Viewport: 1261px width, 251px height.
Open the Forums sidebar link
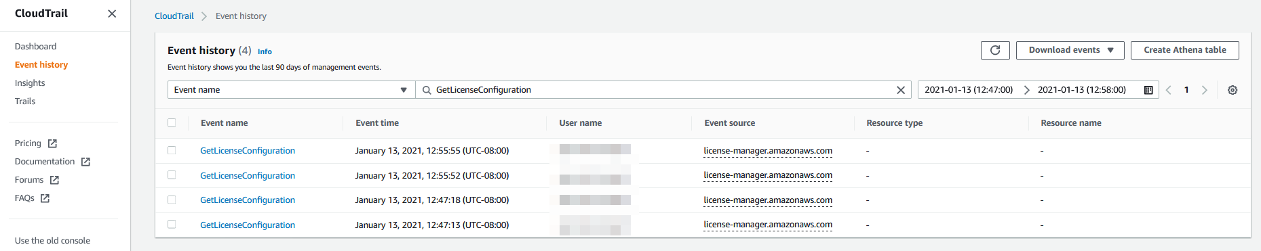(29, 180)
